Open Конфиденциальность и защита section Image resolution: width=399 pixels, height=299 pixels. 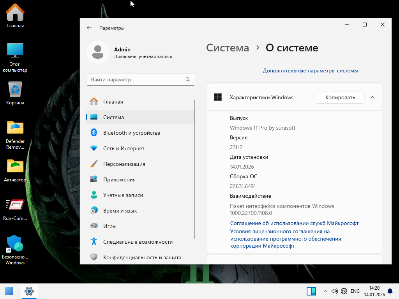(142, 257)
